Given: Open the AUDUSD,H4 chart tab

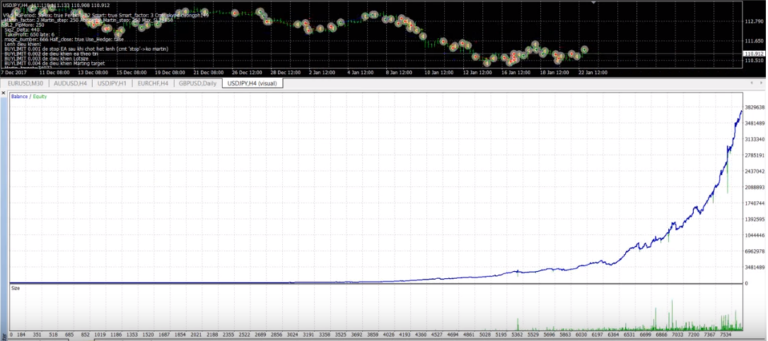Looking at the screenshot, I should pos(70,83).
